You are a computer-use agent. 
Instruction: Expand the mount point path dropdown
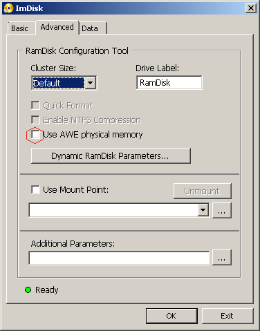coord(203,210)
